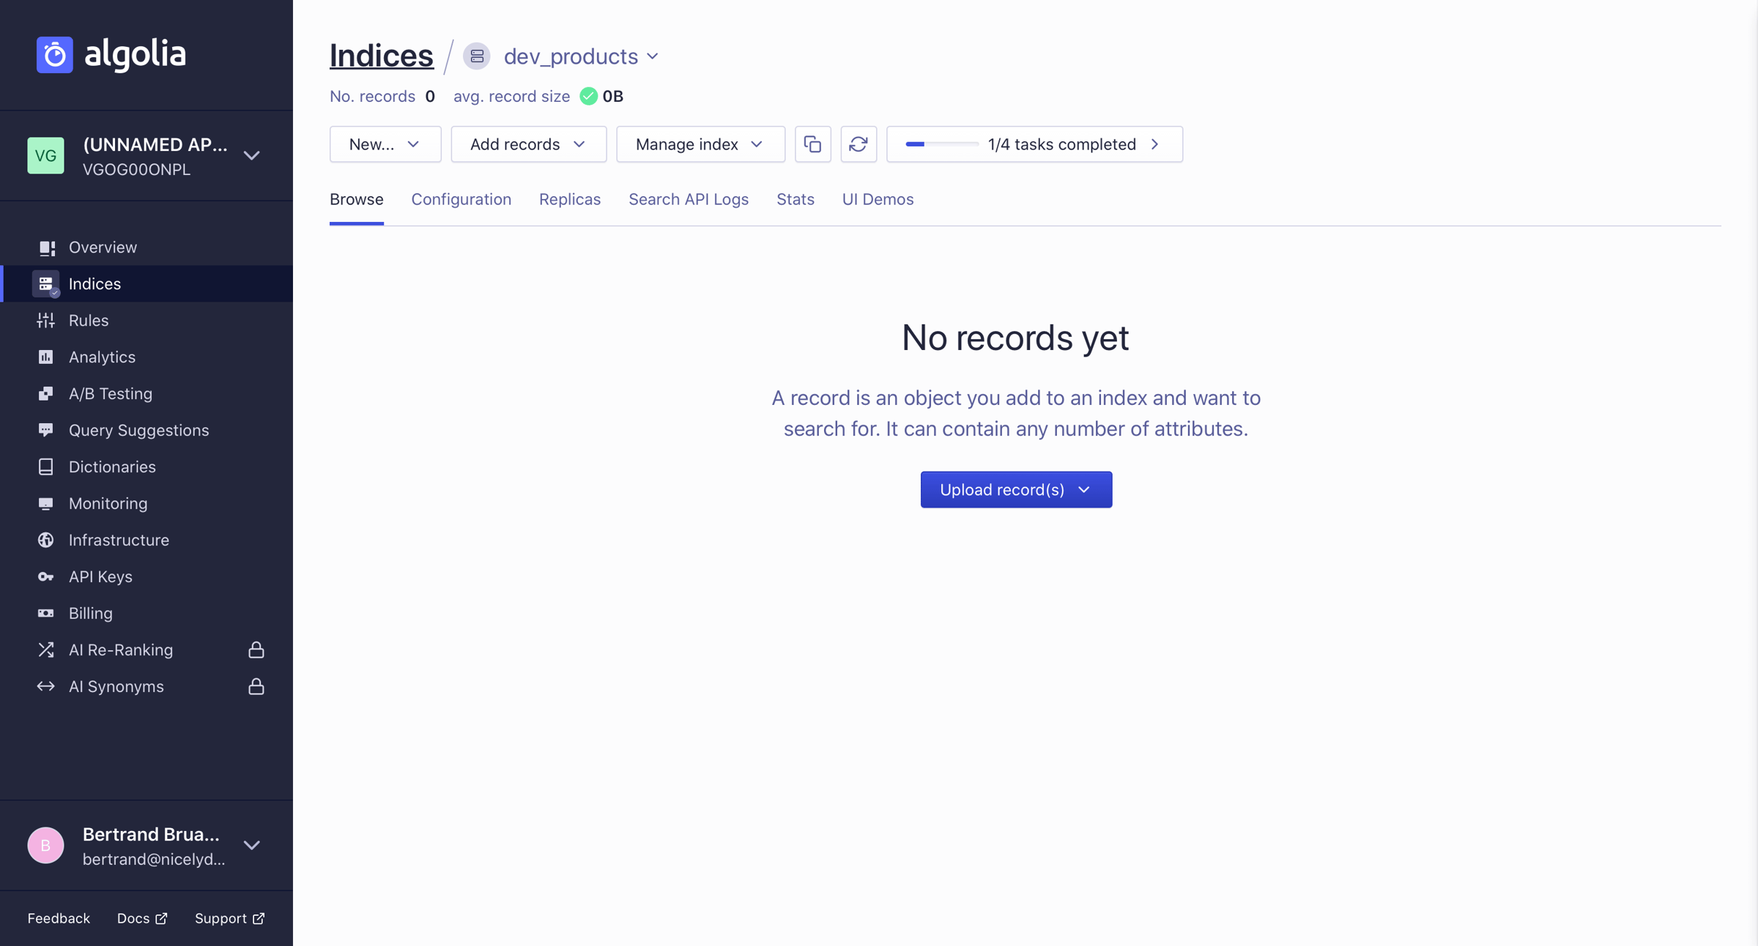Screen dimensions: 1758x946
Task: Open the Manage index dropdown
Action: point(700,144)
